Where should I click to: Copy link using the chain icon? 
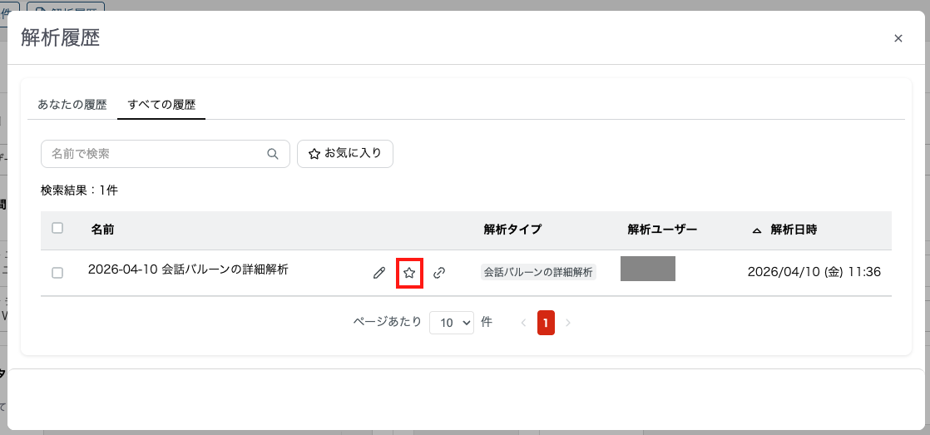439,273
